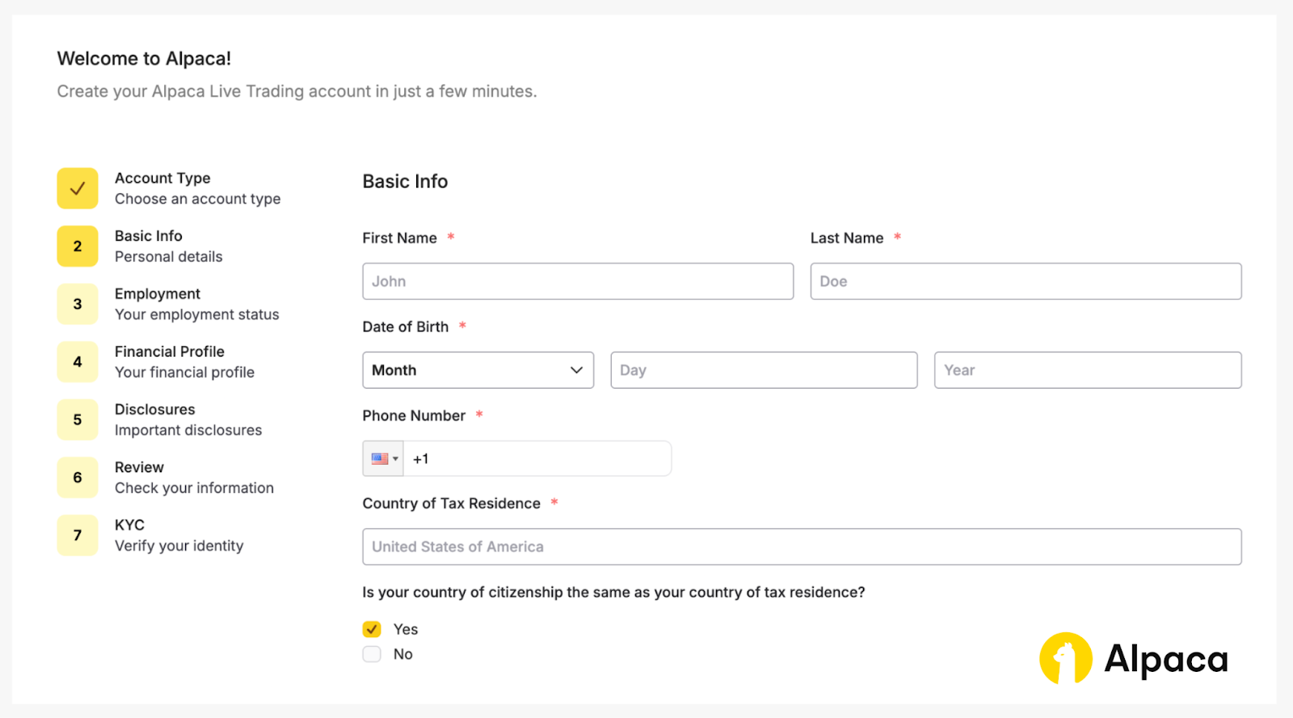Go to Employment step label
1293x718 pixels.
158,294
